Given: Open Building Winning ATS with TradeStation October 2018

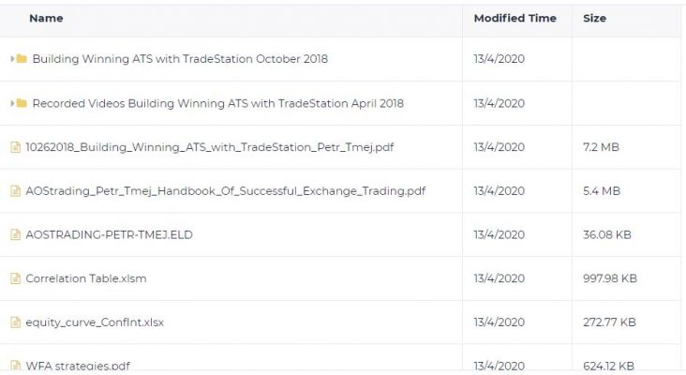Looking at the screenshot, I should pyautogui.click(x=180, y=59).
